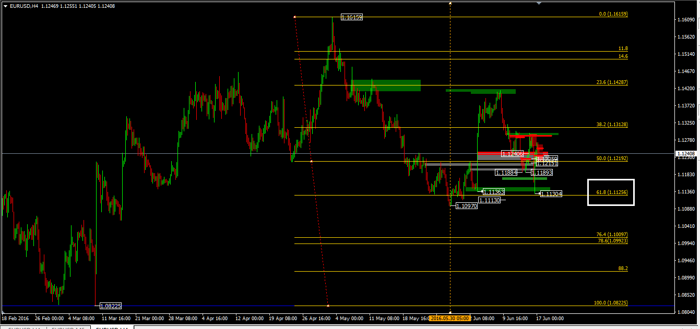Click 4 Mar 08:00 on the time axis
Viewport: 700px width, 329px height.
tap(81, 318)
